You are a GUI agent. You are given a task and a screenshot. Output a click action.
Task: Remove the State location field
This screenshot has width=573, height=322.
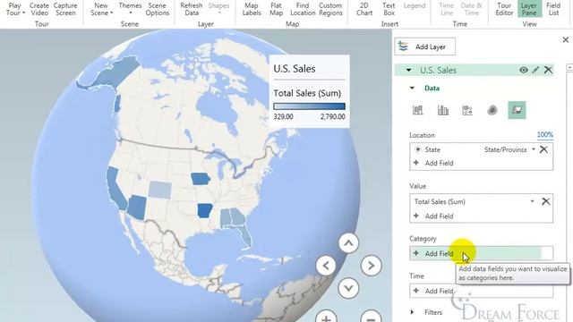click(543, 149)
